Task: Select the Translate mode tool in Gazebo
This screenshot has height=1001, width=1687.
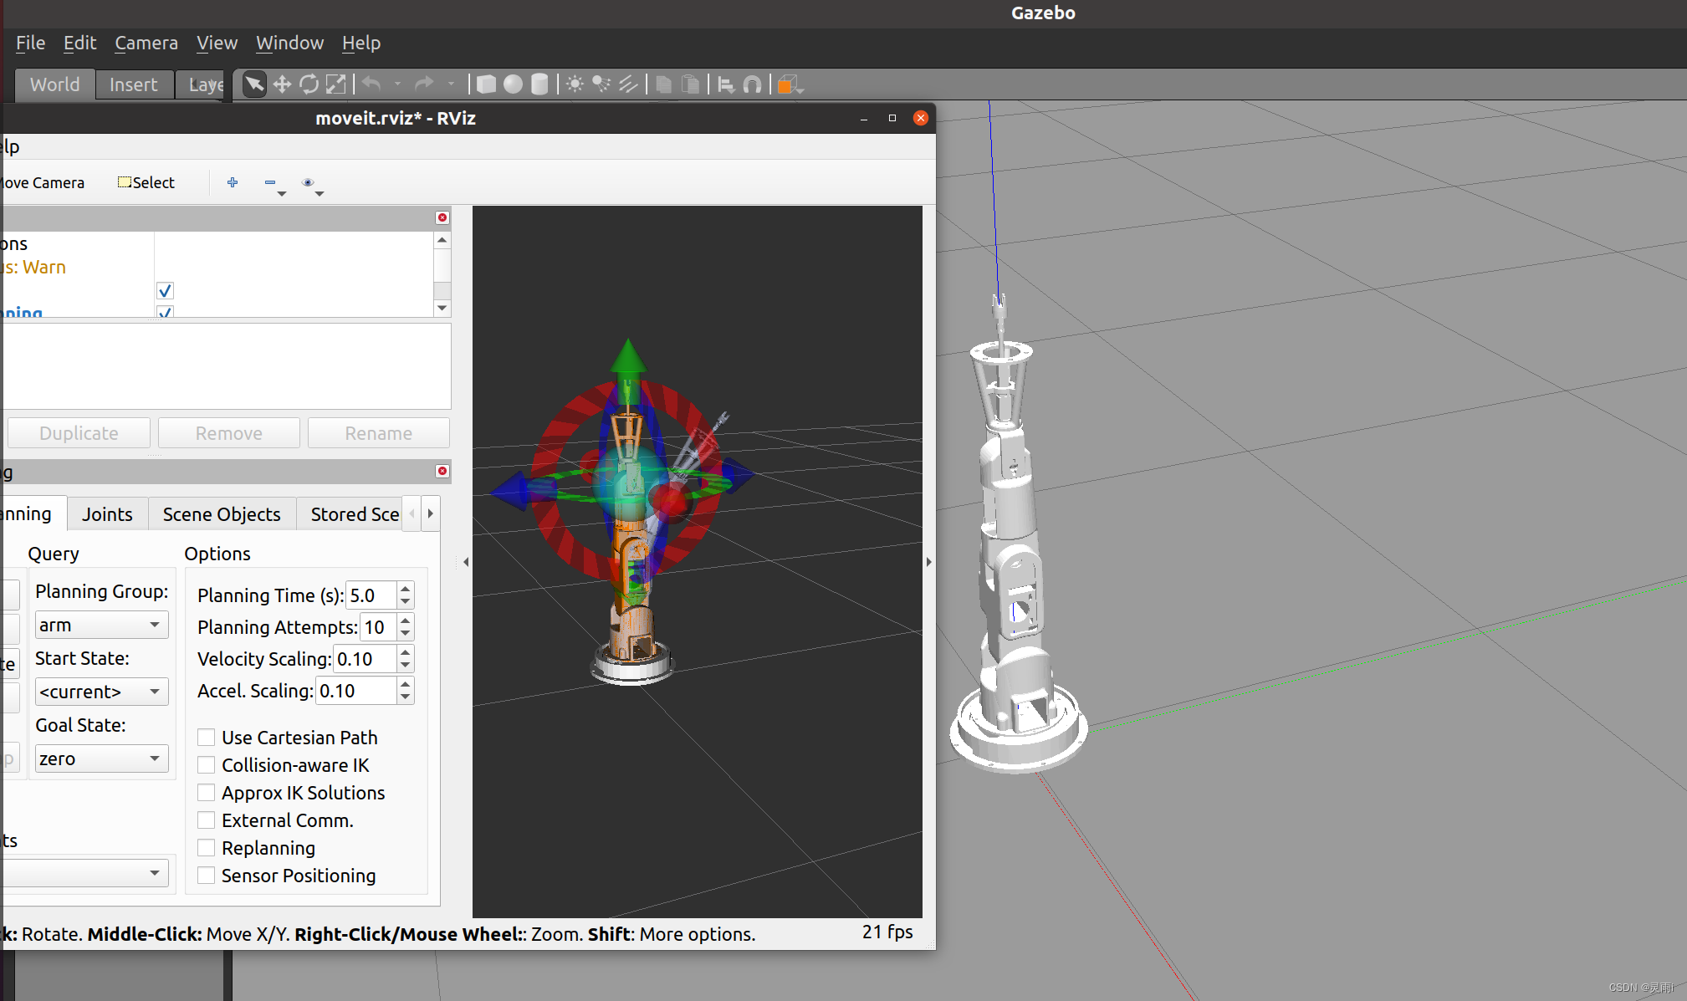Action: tap(283, 84)
